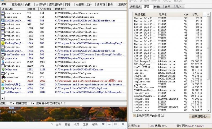Click the spoolsv.exe process icon
The image size is (212, 129).
click(3, 47)
